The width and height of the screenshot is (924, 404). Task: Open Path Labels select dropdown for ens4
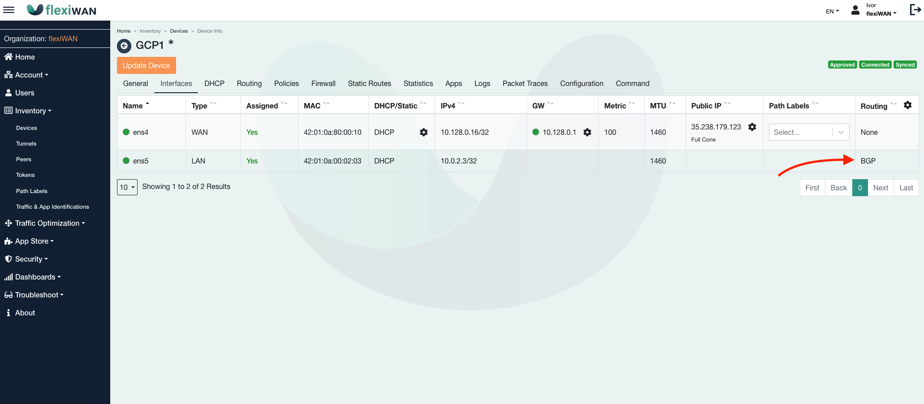(x=809, y=132)
